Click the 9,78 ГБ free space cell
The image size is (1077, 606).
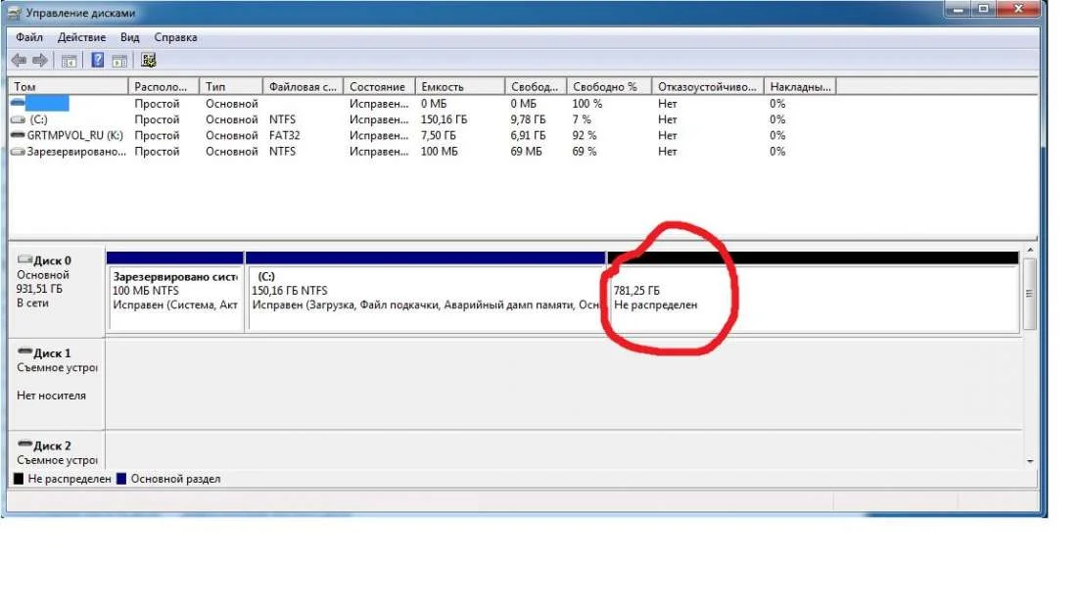coord(528,119)
